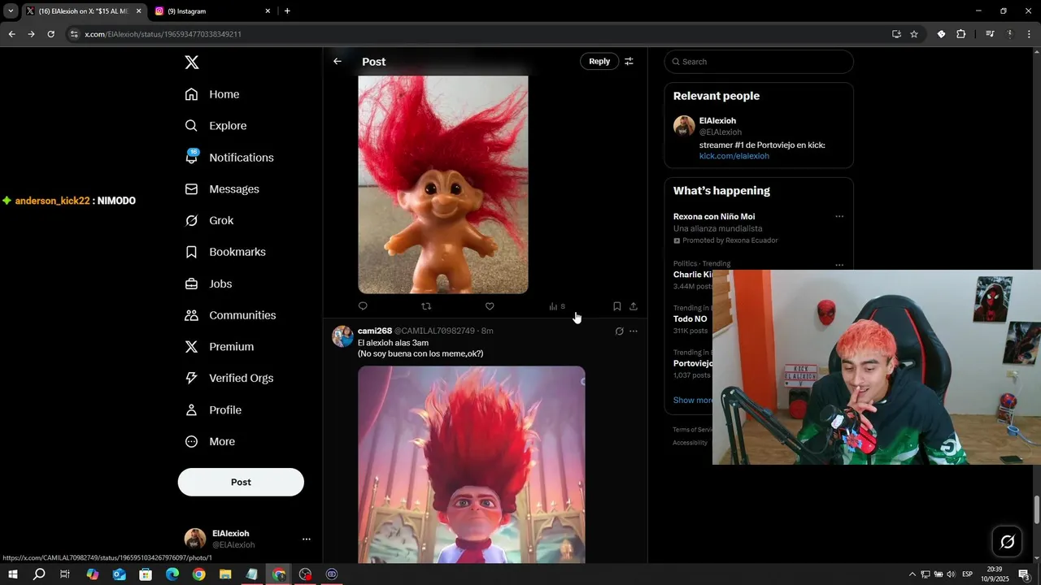Screen dimensions: 1041x585
Task: Reply to the troll doll post
Action: tap(363, 306)
